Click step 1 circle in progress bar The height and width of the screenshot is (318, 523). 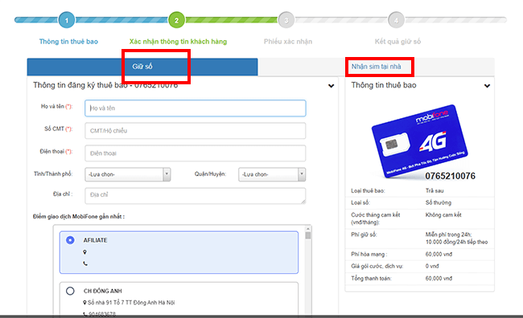pyautogui.click(x=67, y=20)
